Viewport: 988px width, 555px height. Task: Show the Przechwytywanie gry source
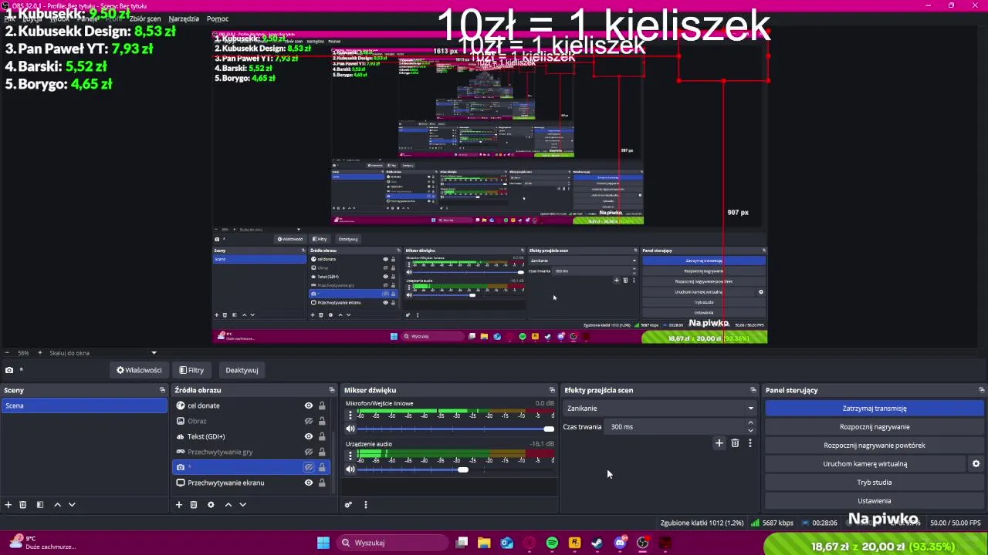click(x=309, y=452)
